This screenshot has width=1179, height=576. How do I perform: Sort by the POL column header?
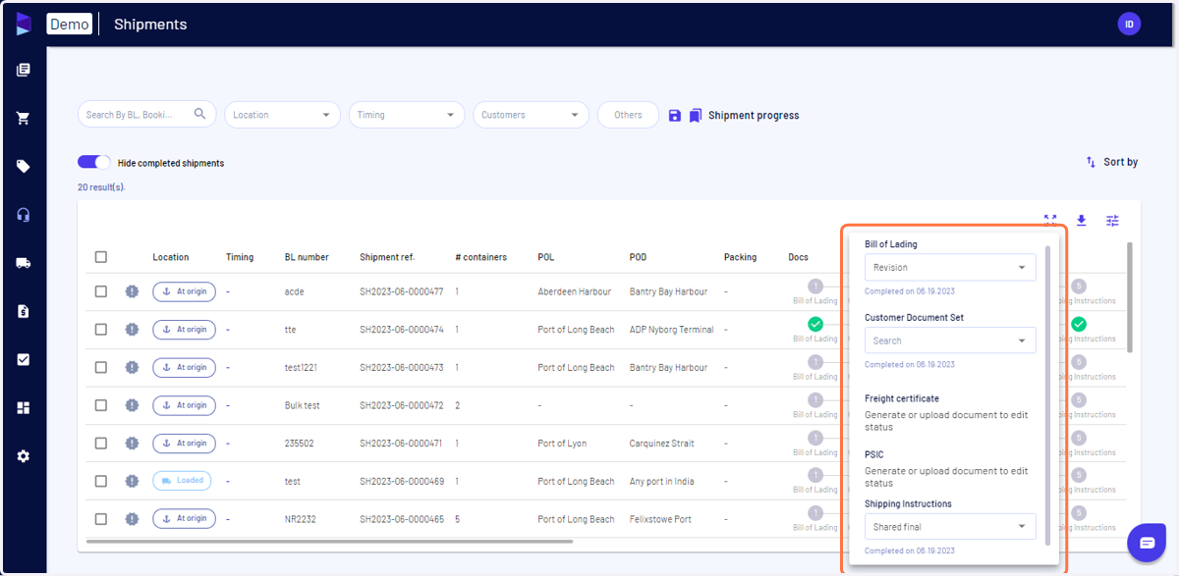click(545, 257)
